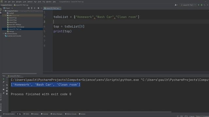This screenshot has width=209, height=117.
Task: Open the Run tool window tab
Action: pos(19,114)
